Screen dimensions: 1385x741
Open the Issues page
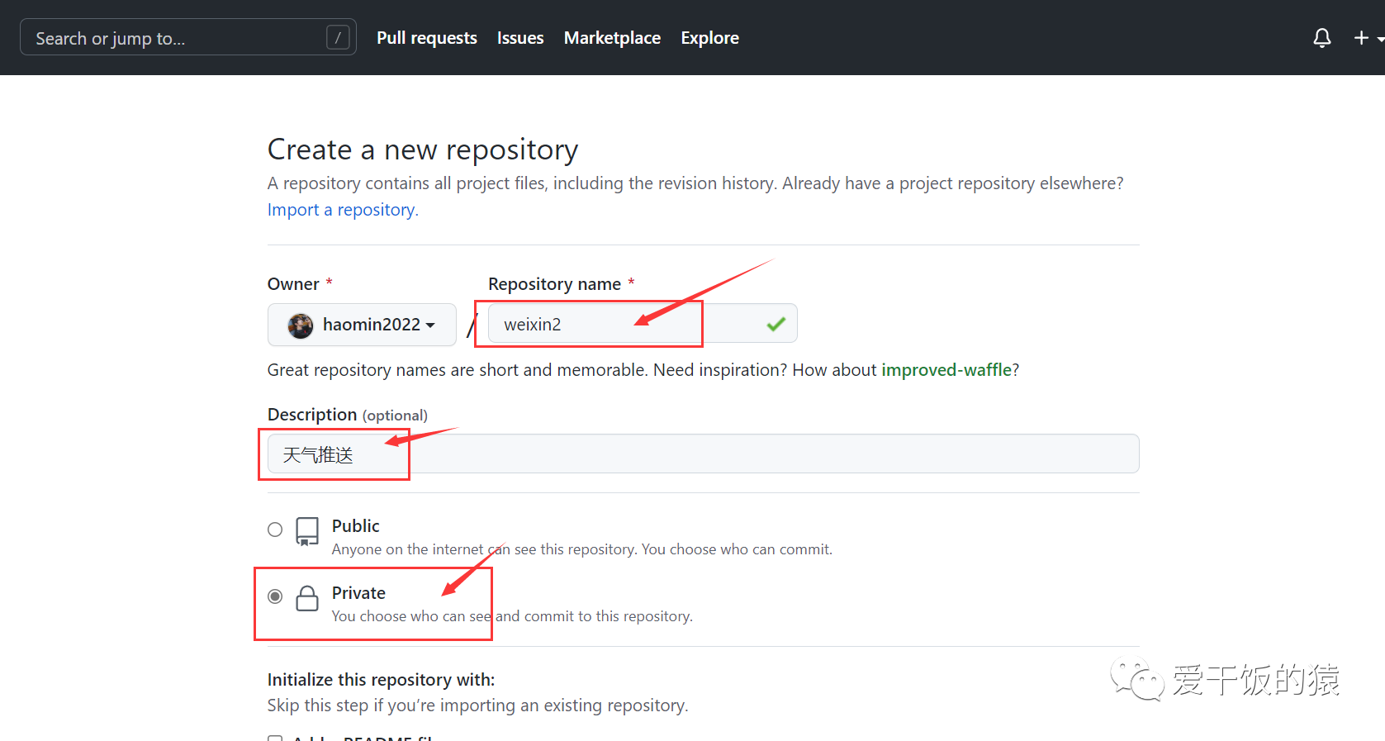(520, 38)
